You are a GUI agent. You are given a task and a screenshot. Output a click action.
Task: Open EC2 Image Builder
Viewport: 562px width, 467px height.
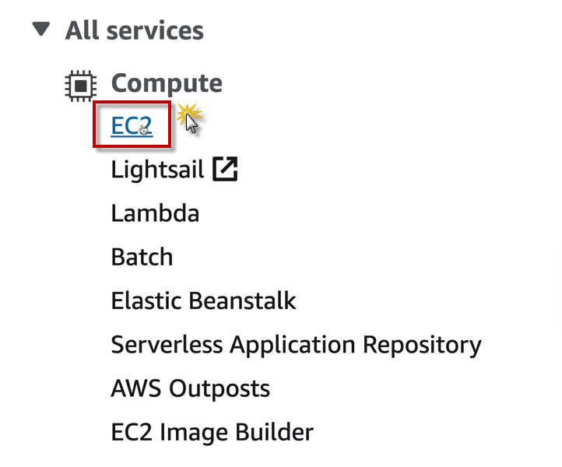212,431
